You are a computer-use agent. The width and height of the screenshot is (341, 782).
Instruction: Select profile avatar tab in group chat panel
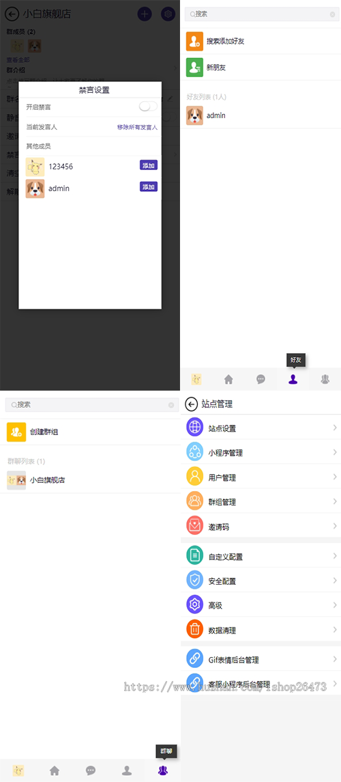pos(18,770)
